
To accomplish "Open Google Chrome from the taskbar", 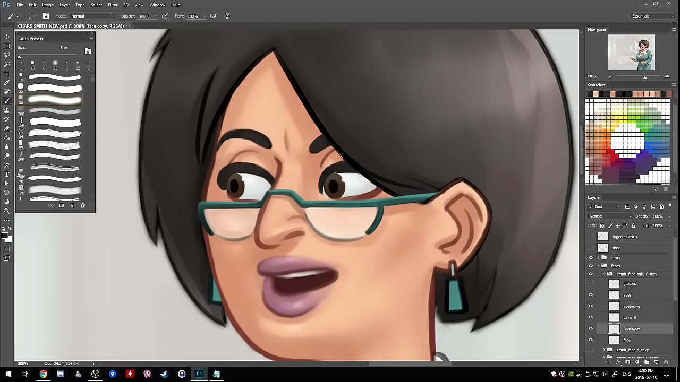I will pos(43,374).
